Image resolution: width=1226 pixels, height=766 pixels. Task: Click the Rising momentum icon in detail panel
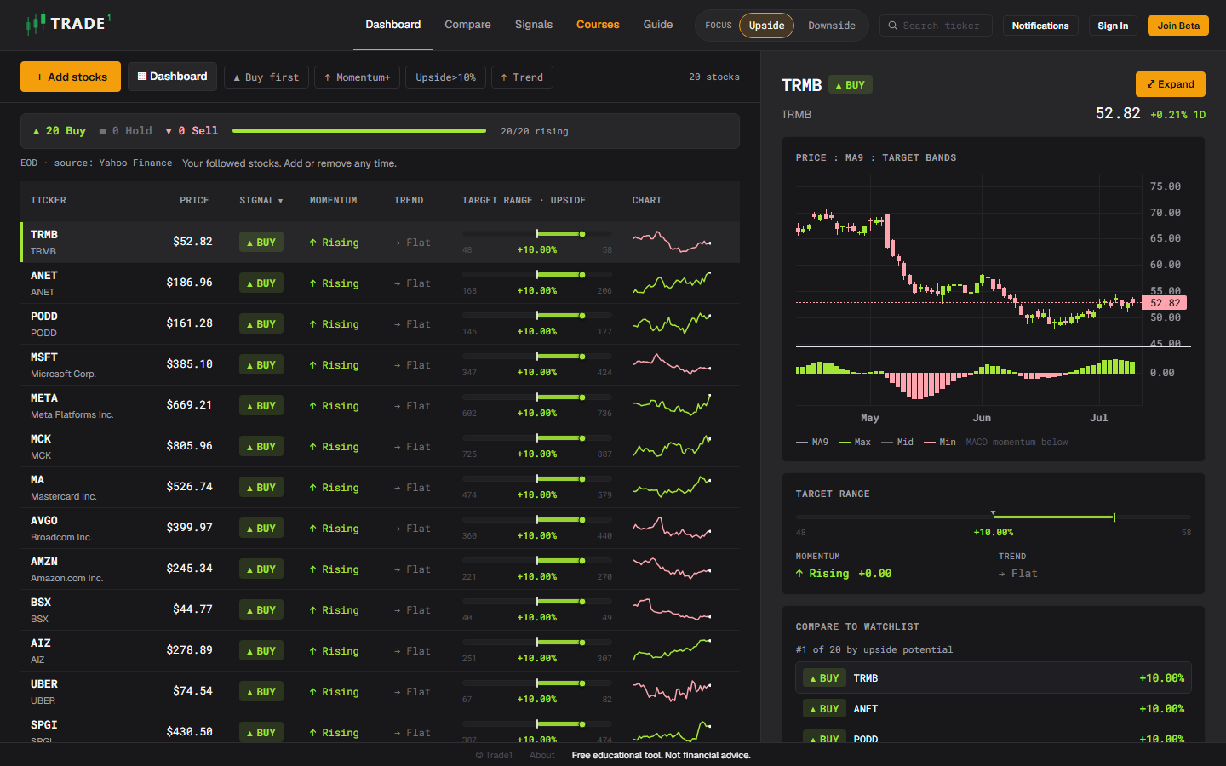pyautogui.click(x=799, y=574)
